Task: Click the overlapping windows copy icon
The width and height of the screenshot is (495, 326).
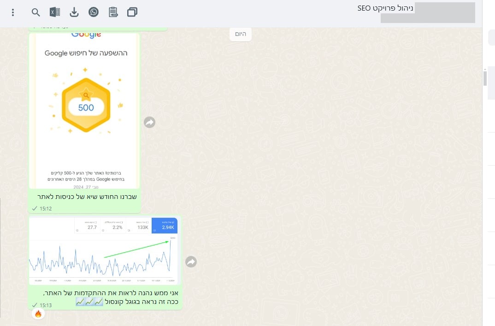Action: pos(132,12)
